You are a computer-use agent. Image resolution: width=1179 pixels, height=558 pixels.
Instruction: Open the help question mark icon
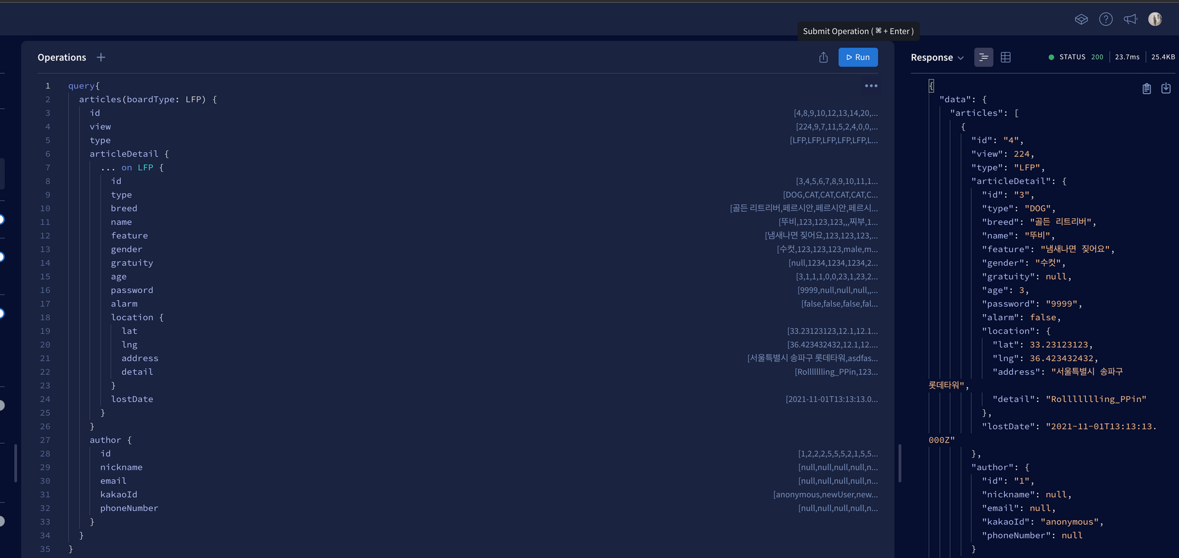1106,19
